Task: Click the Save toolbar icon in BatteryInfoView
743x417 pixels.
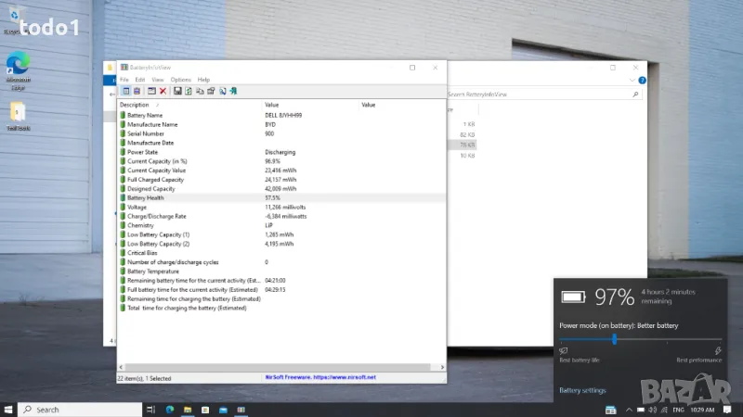Action: (x=177, y=91)
